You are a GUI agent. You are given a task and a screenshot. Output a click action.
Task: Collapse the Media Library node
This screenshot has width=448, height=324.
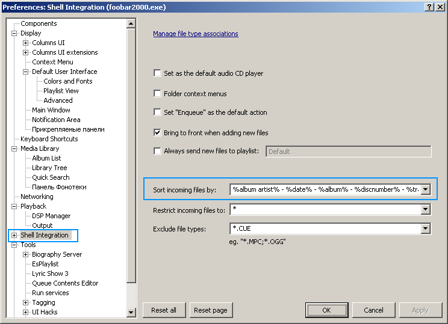pos(14,149)
